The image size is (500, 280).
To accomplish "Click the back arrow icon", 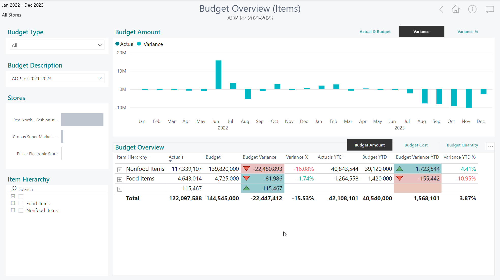I will (442, 9).
